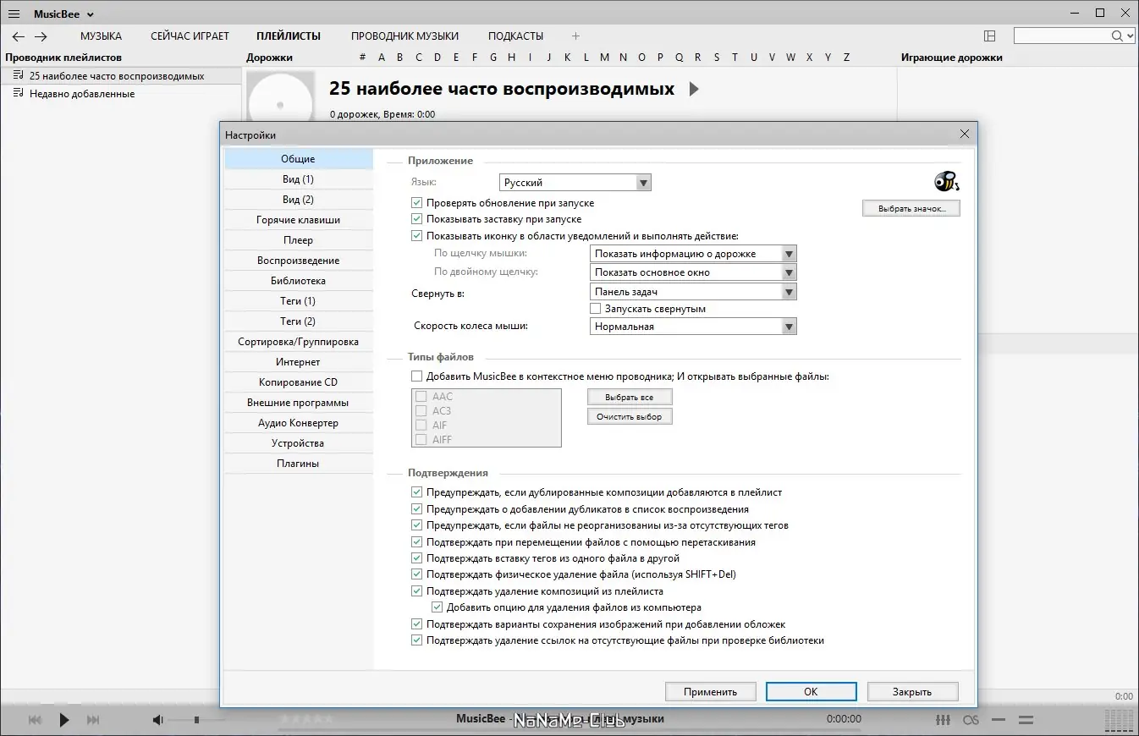Uncheck Подтверждать вставку тегов checkbox

416,558
